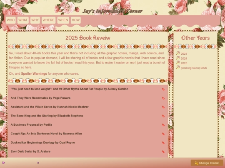Click the Other Years sidebar heading
Viewport: 225px width, 168px height.
tap(195, 38)
